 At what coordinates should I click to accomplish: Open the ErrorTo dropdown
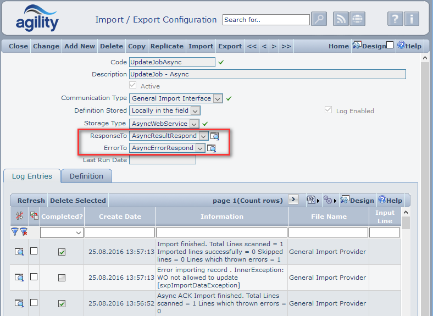click(200, 148)
